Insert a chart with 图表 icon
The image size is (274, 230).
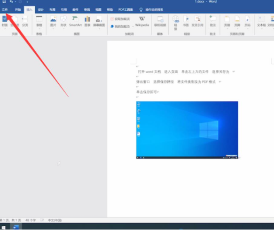(x=87, y=21)
